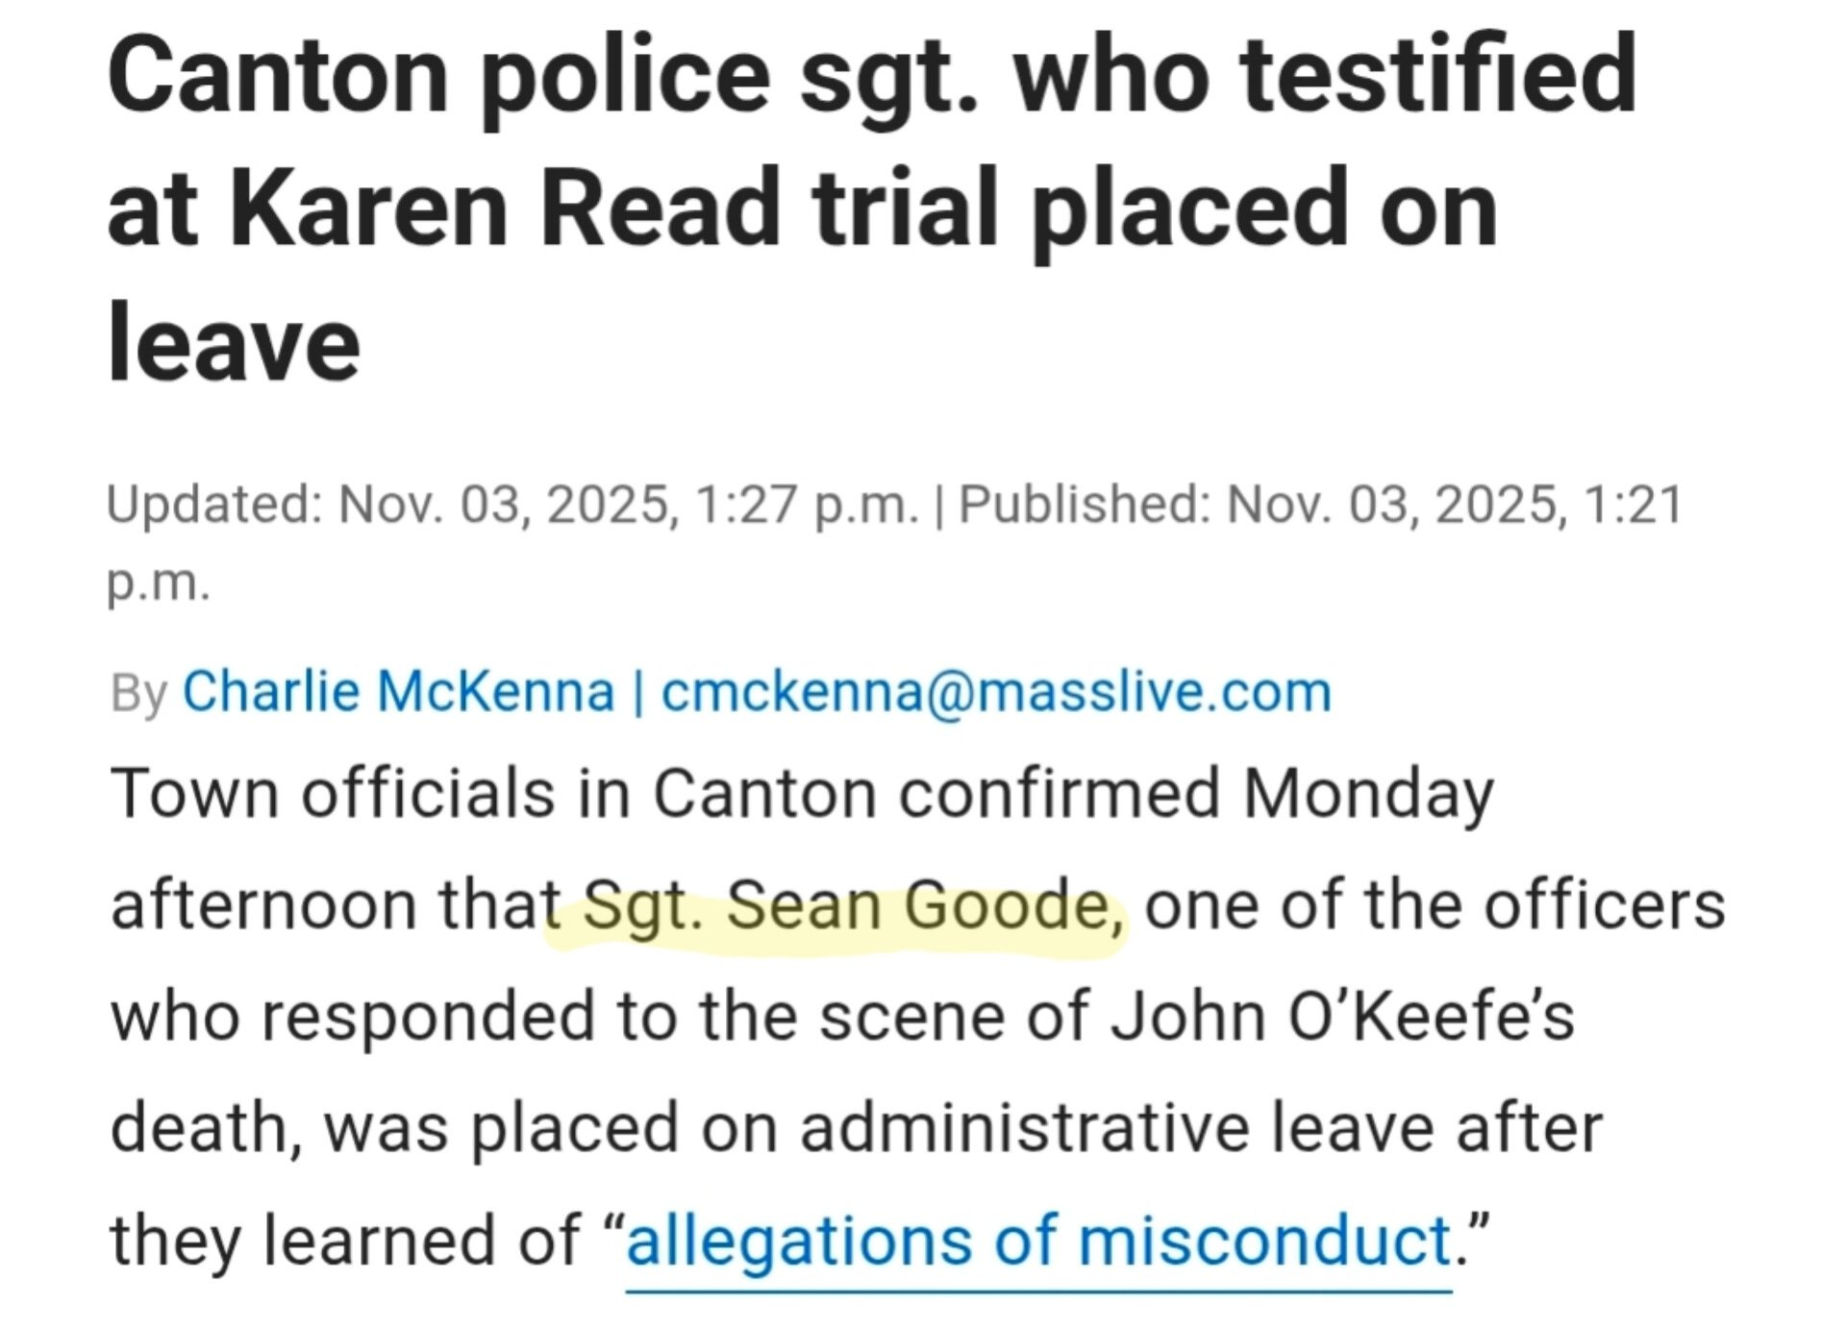Open the "allegations of misconduct" hyperlink
Image resolution: width=1846 pixels, height=1330 pixels.
(1038, 1241)
